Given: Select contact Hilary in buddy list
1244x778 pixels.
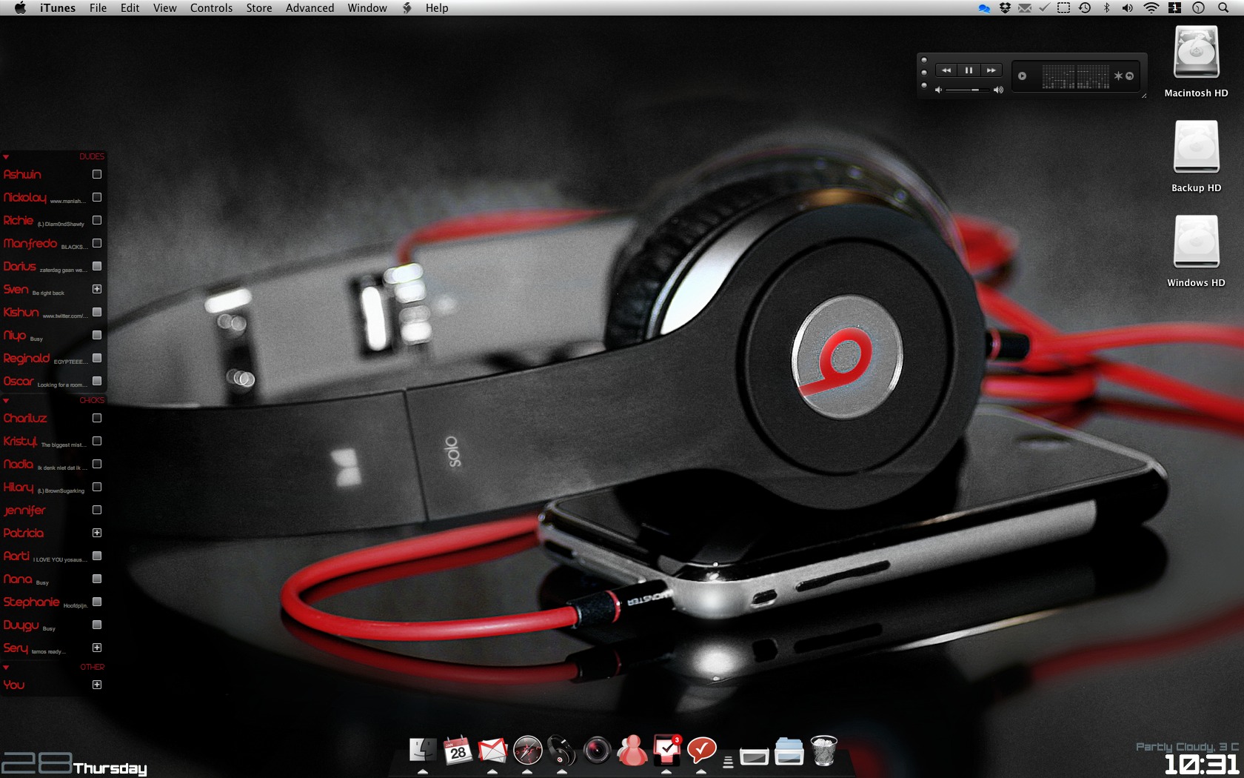Looking at the screenshot, I should tap(19, 487).
